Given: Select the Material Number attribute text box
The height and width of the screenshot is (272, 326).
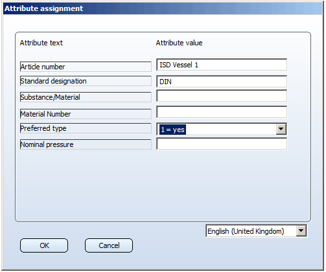Looking at the screenshot, I should click(x=86, y=114).
